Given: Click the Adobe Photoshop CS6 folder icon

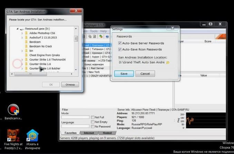Looking at the screenshot, I should coord(27,33).
